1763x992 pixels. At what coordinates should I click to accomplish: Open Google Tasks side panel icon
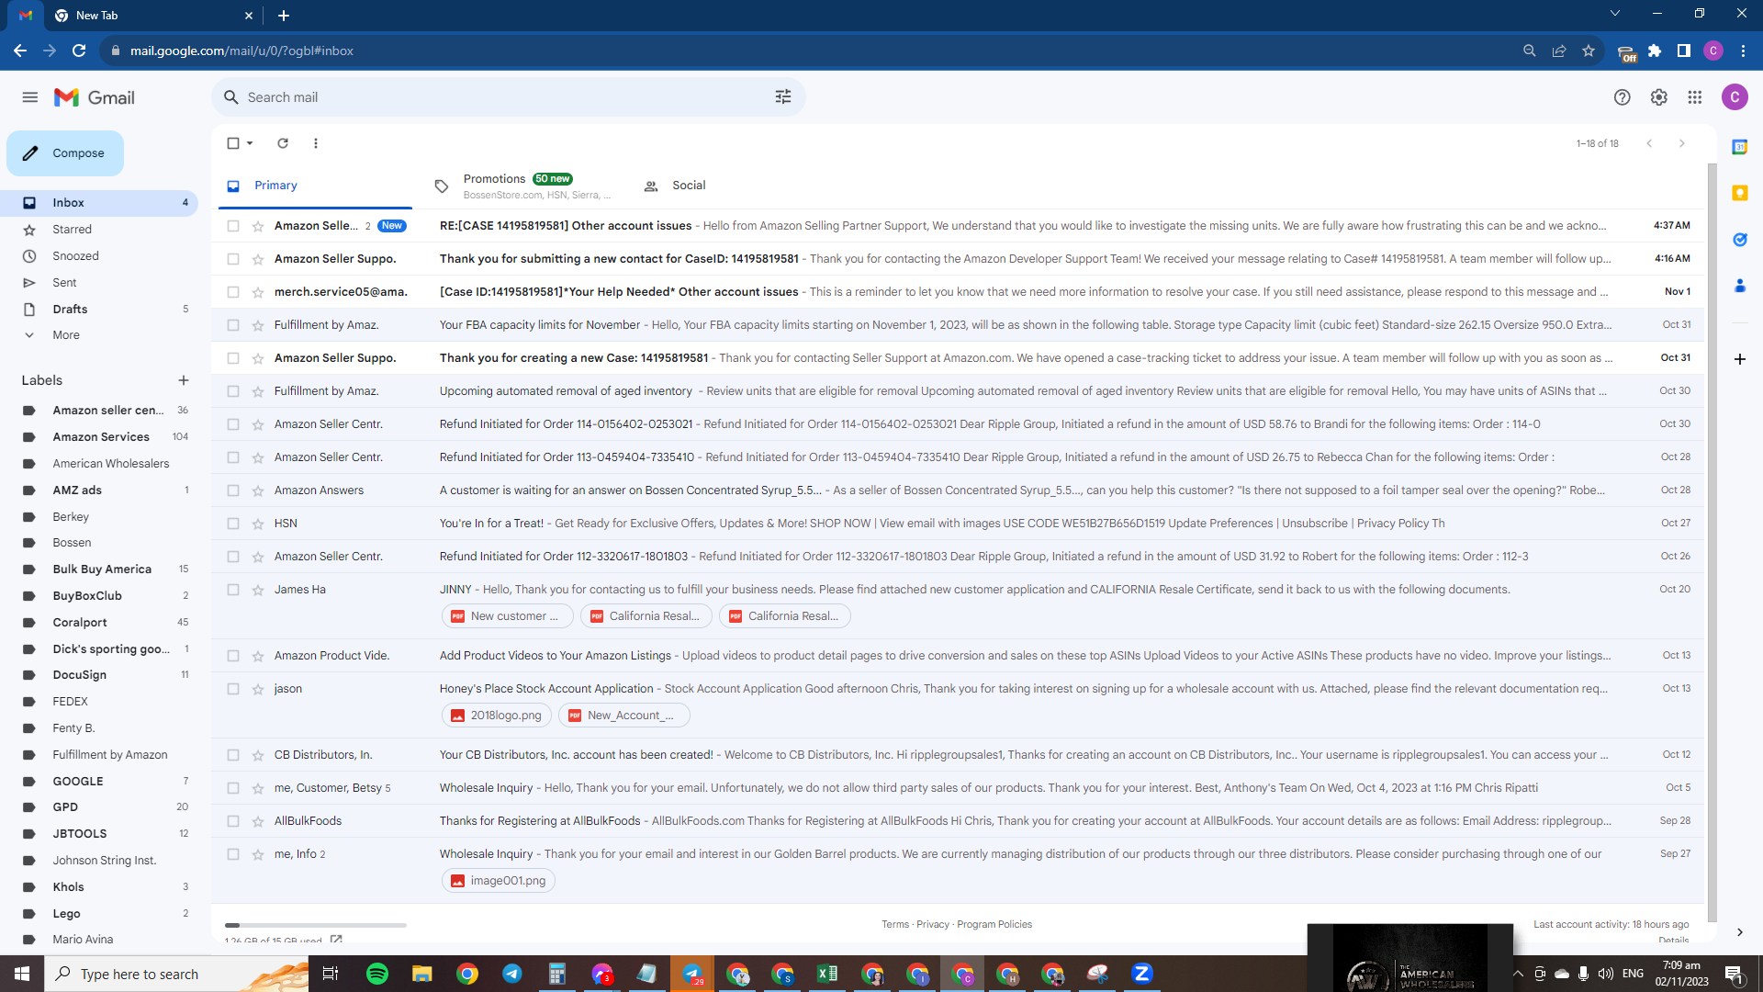click(x=1740, y=240)
